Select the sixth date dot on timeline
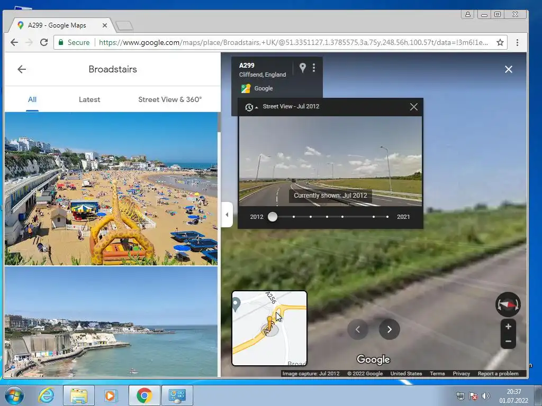Image resolution: width=542 pixels, height=406 pixels. 374,217
